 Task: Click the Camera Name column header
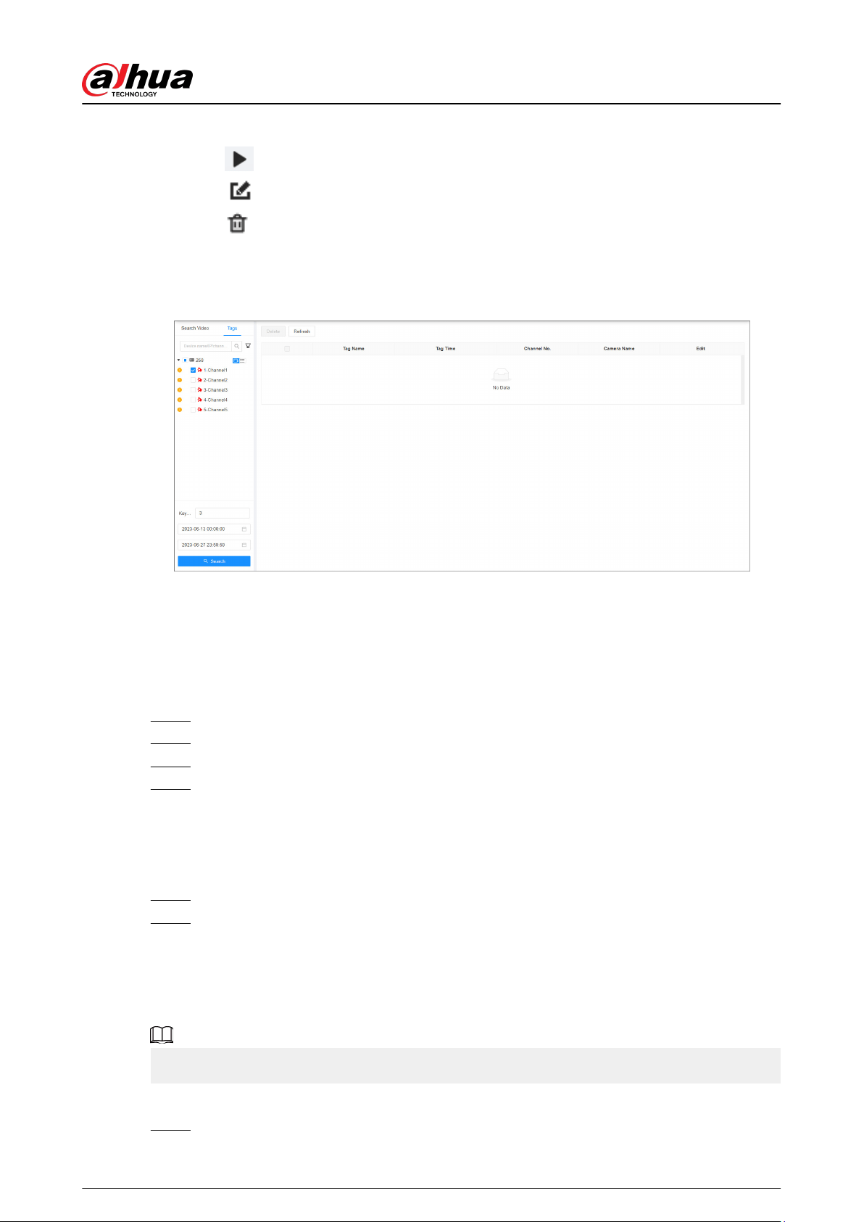[x=619, y=349]
